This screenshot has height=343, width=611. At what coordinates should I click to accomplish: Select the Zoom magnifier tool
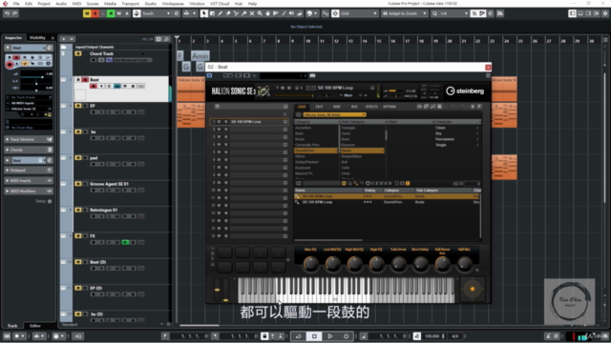[x=260, y=13]
